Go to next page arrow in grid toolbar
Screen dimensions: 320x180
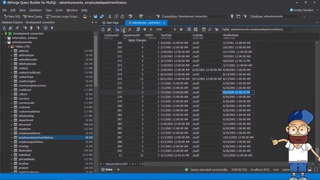[175, 29]
